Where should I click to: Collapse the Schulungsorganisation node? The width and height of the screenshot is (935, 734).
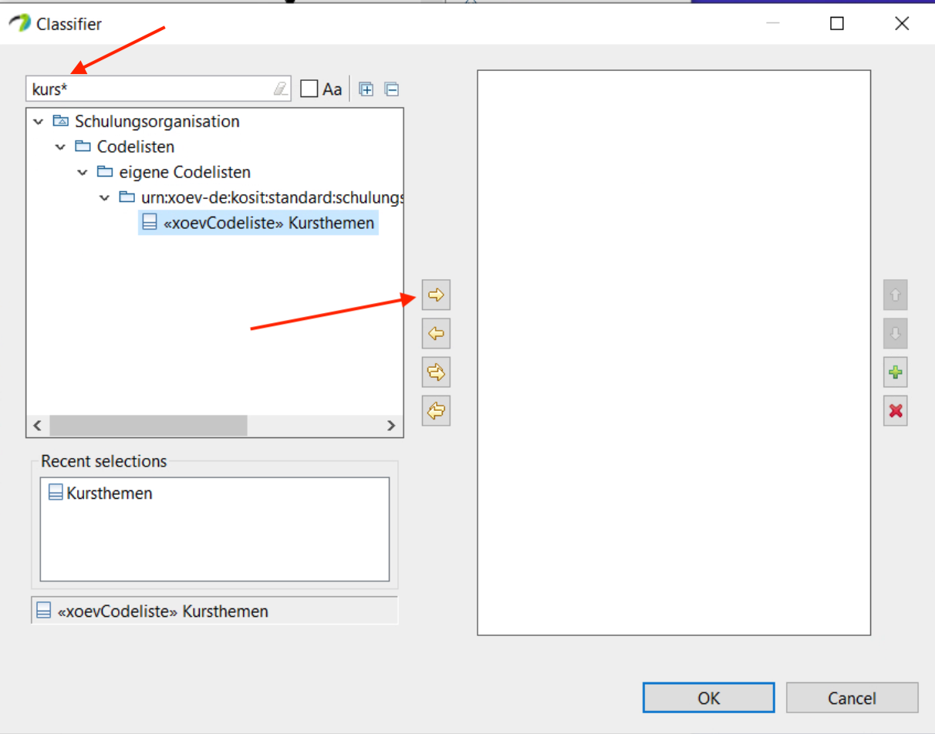39,122
